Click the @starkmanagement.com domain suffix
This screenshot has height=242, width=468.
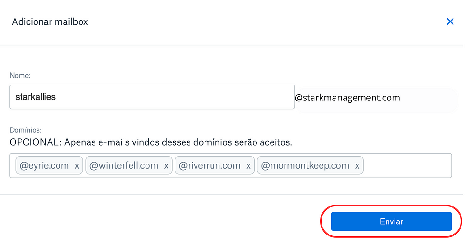[347, 98]
